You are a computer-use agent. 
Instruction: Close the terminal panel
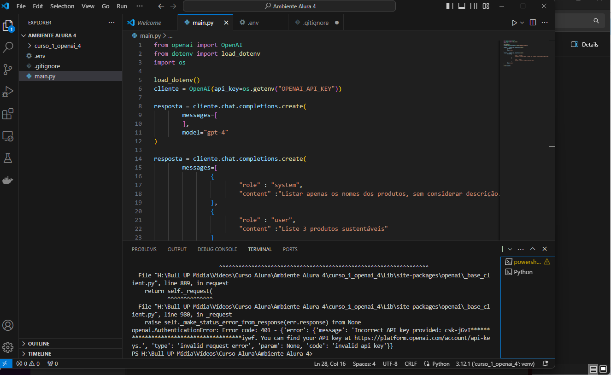(545, 249)
